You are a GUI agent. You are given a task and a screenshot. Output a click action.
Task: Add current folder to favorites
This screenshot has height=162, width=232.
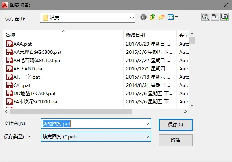[225, 17]
